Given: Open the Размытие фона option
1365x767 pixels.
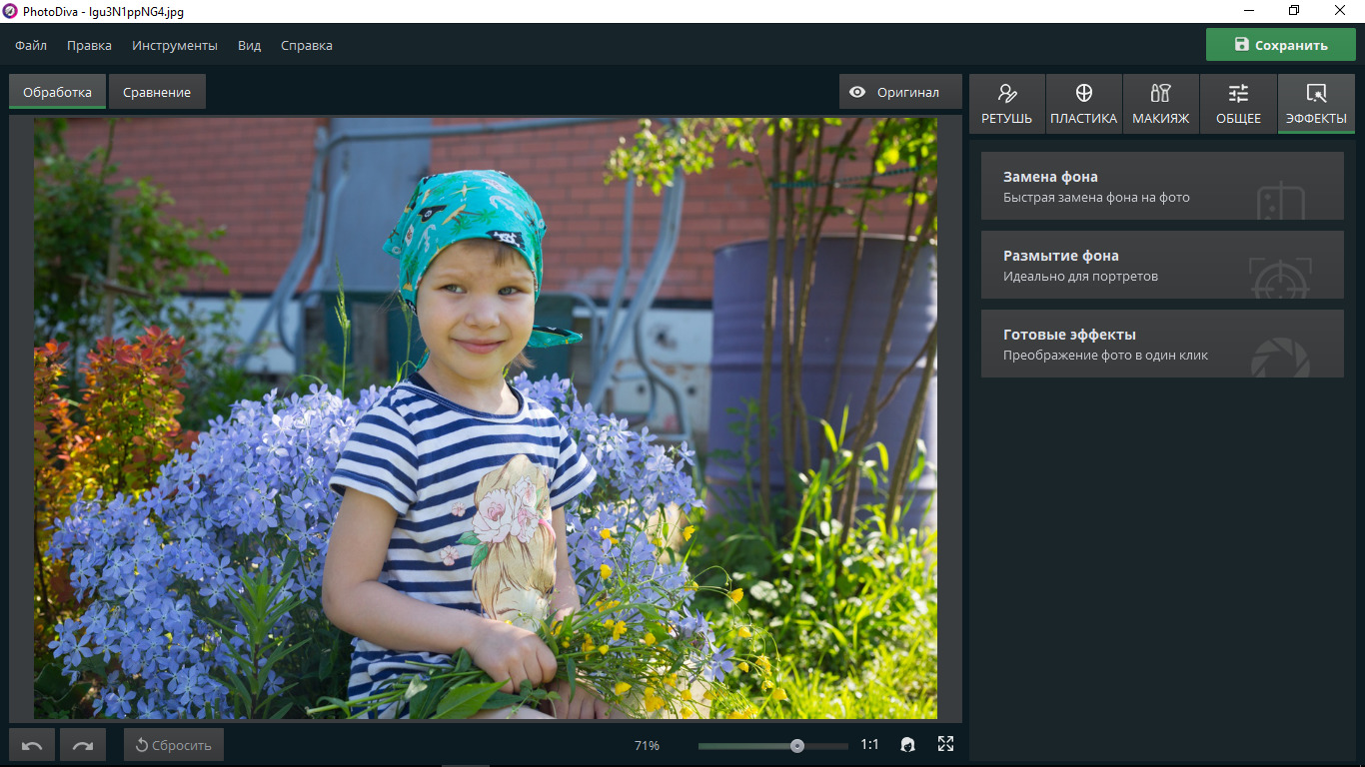Looking at the screenshot, I should point(1161,265).
